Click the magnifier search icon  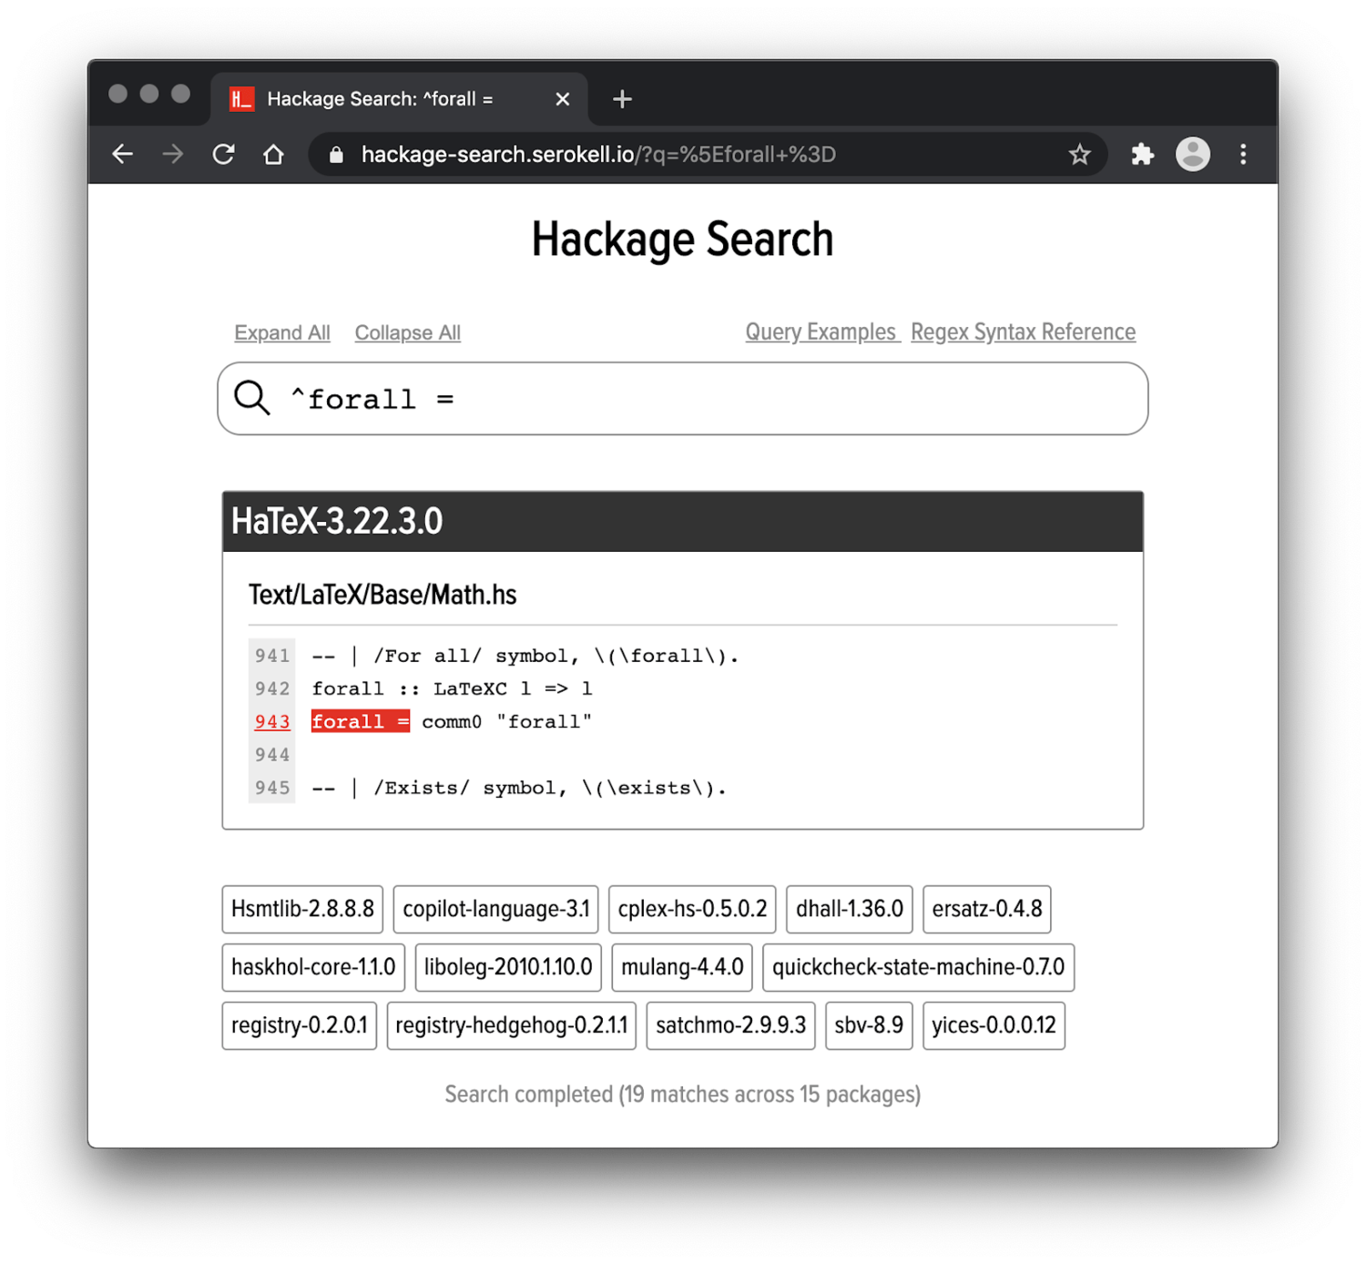pos(252,398)
